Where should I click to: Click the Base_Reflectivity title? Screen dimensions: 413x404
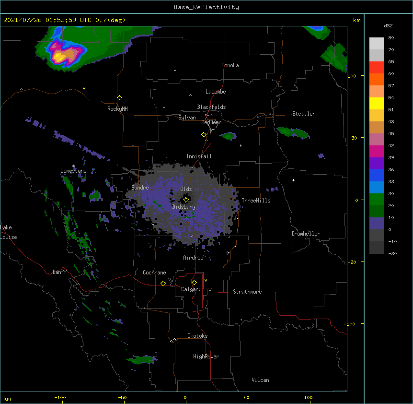pyautogui.click(x=206, y=7)
